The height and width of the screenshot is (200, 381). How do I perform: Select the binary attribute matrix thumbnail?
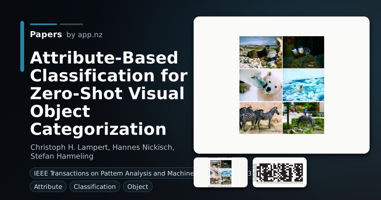[x=280, y=172]
